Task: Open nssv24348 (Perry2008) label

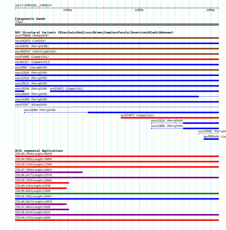Action: [31, 99]
